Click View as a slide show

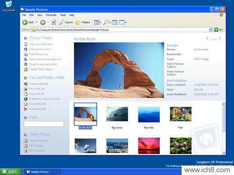click(x=41, y=44)
